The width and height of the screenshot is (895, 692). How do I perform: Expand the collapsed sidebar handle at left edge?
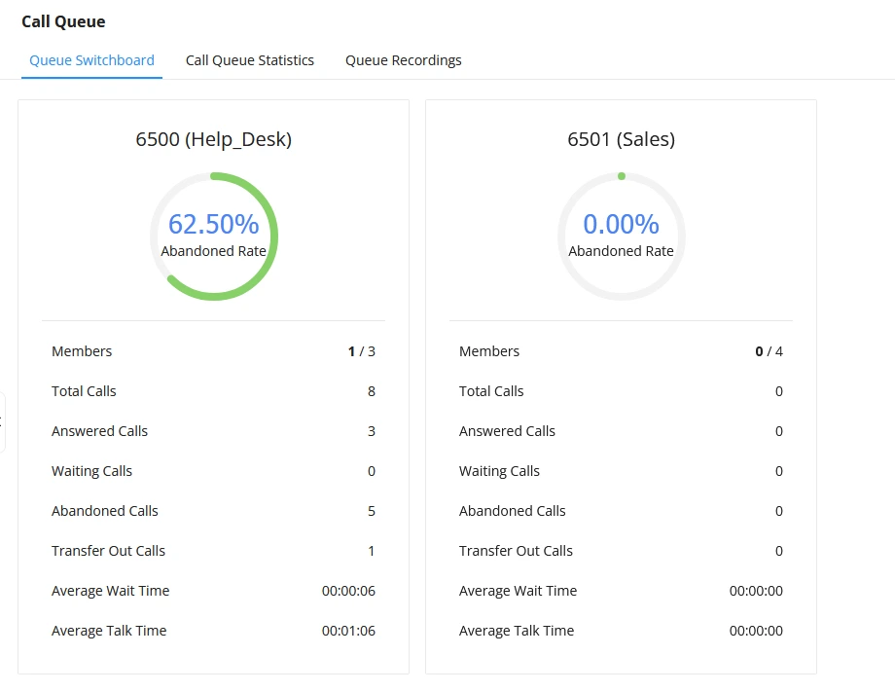2,422
